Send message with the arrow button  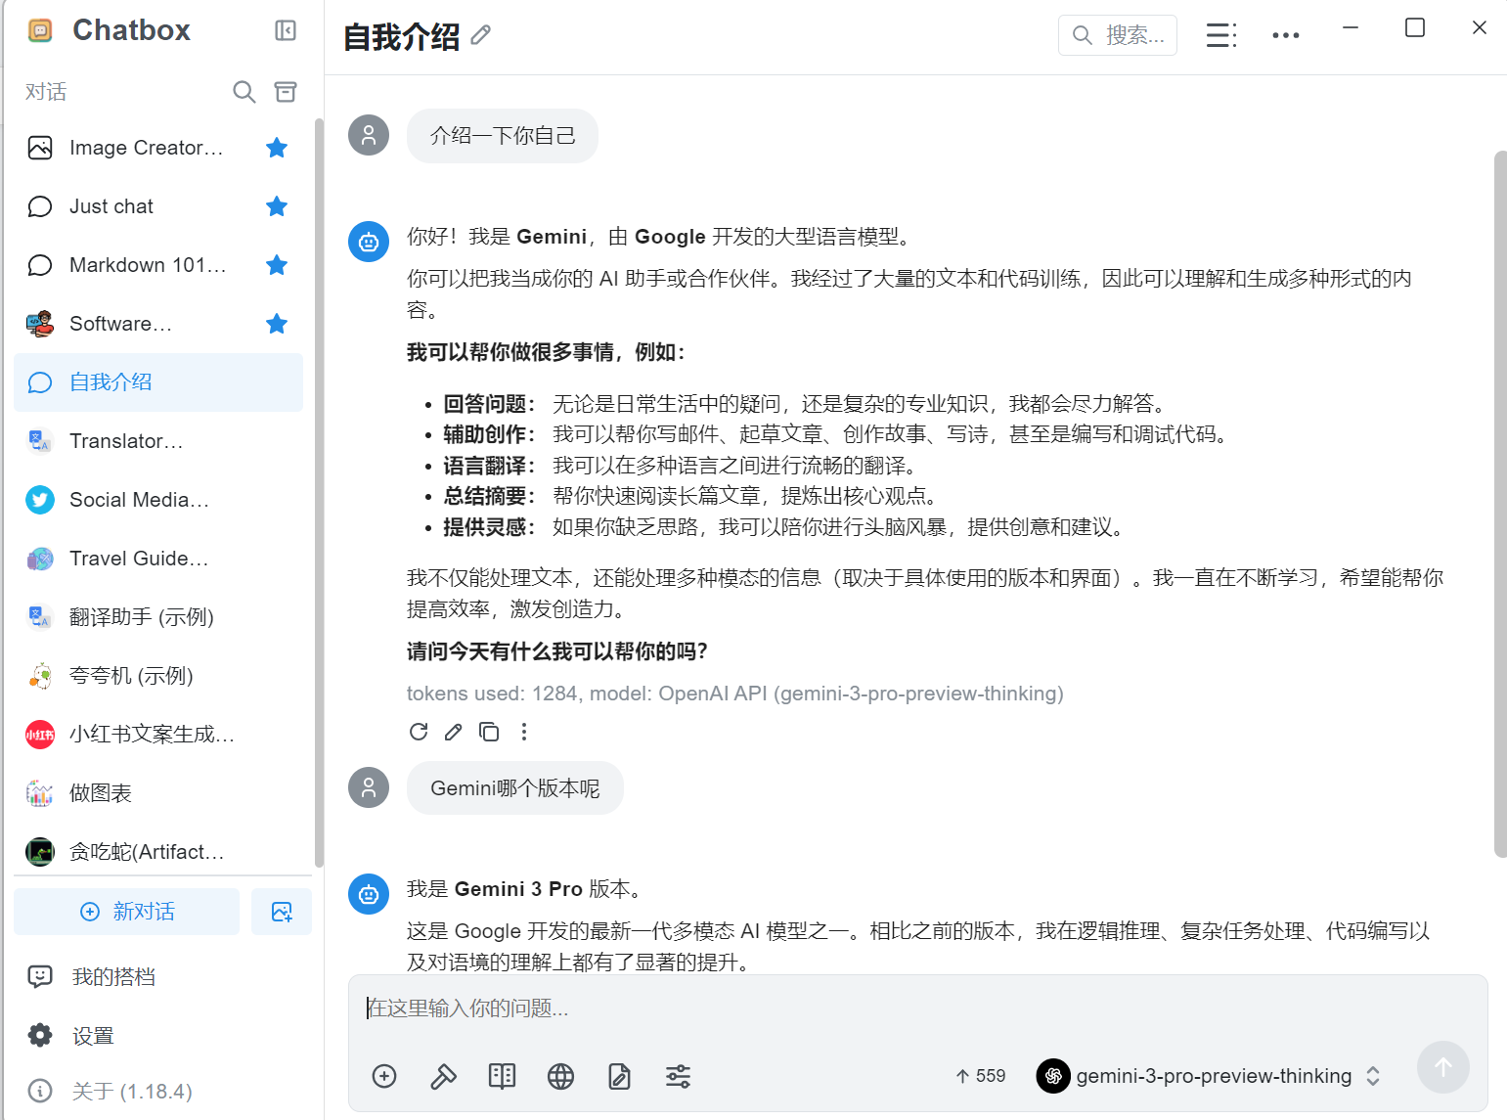1442,1067
